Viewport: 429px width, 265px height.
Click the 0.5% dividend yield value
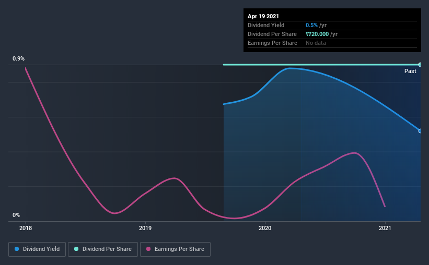point(311,25)
